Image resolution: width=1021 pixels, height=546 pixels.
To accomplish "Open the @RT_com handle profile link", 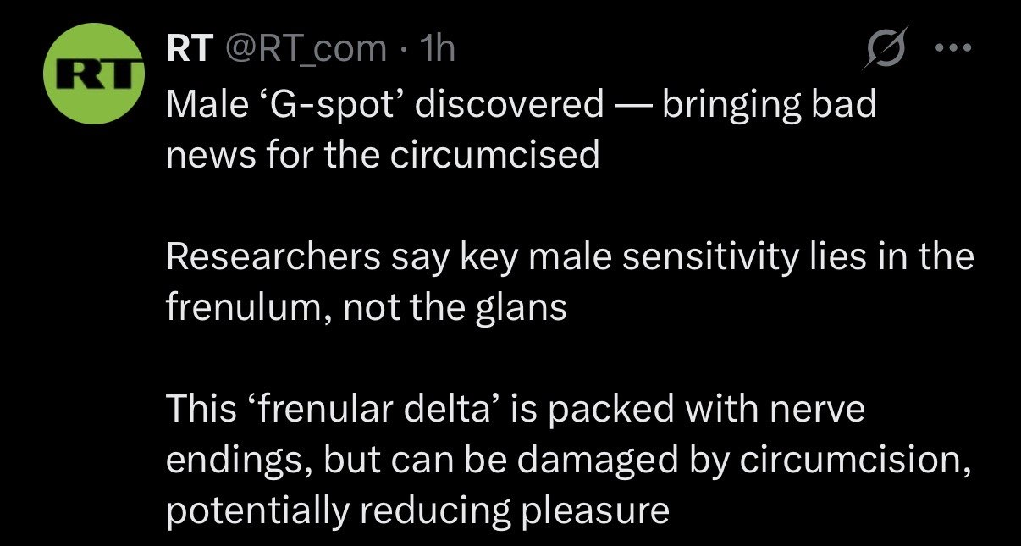I will coord(304,50).
